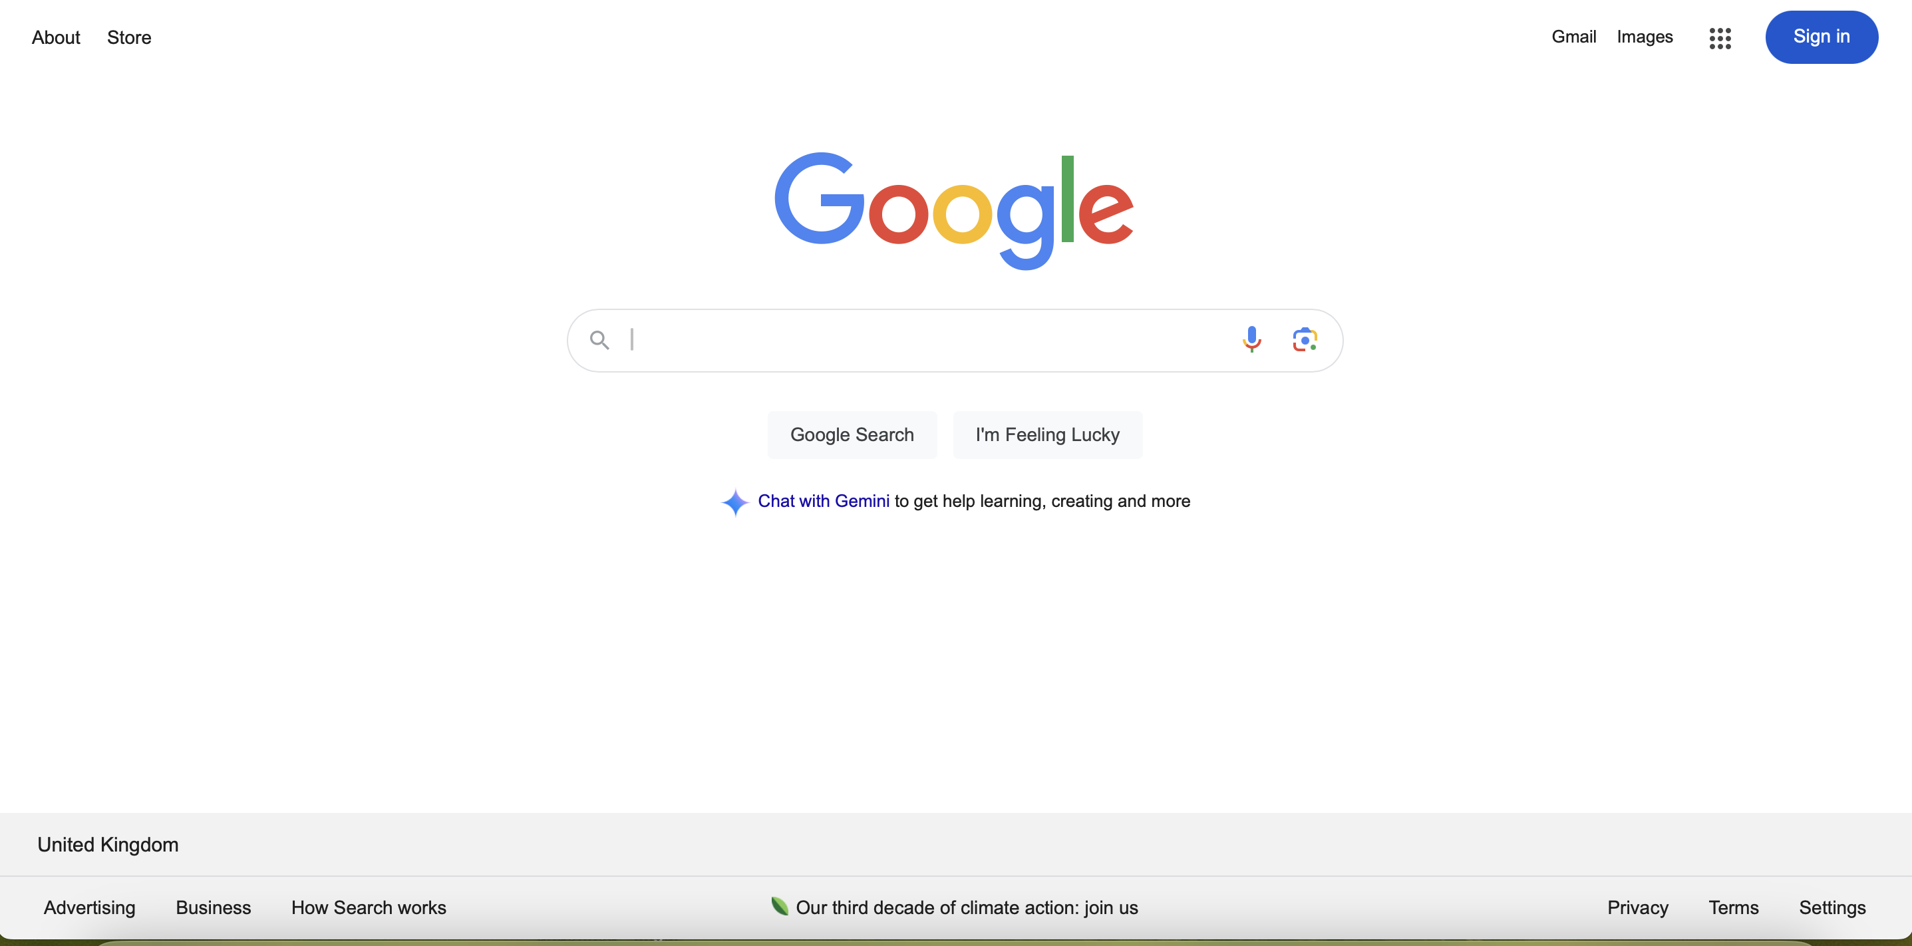The width and height of the screenshot is (1912, 946).
Task: Open the Google apps grid icon
Action: pos(1720,38)
